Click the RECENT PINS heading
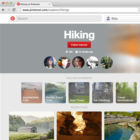This screenshot has height=140, width=140. point(79,107)
